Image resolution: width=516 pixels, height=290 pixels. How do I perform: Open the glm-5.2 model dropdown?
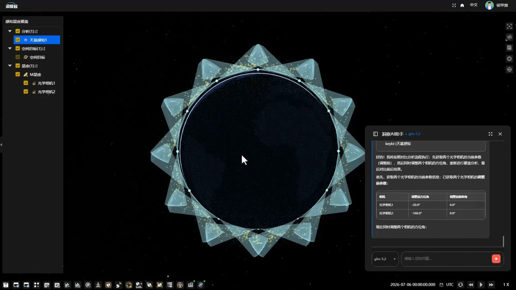click(x=385, y=259)
